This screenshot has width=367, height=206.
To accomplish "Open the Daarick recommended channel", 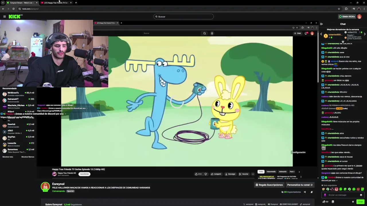I will tap(18, 125).
